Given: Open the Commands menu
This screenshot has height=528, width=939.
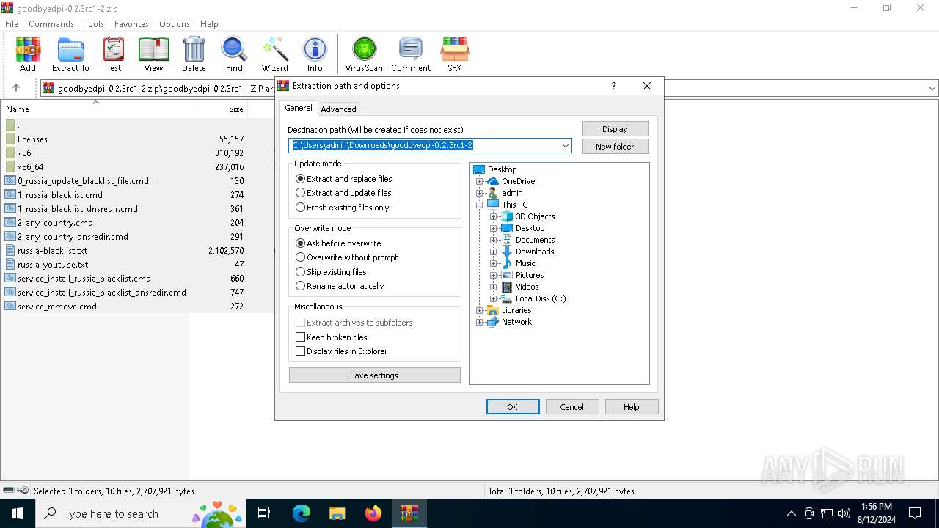Looking at the screenshot, I should (x=51, y=23).
